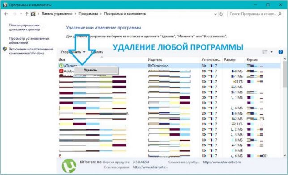Select the Adobe program row icon
Viewport: 288px width, 175px height.
[x=61, y=71]
